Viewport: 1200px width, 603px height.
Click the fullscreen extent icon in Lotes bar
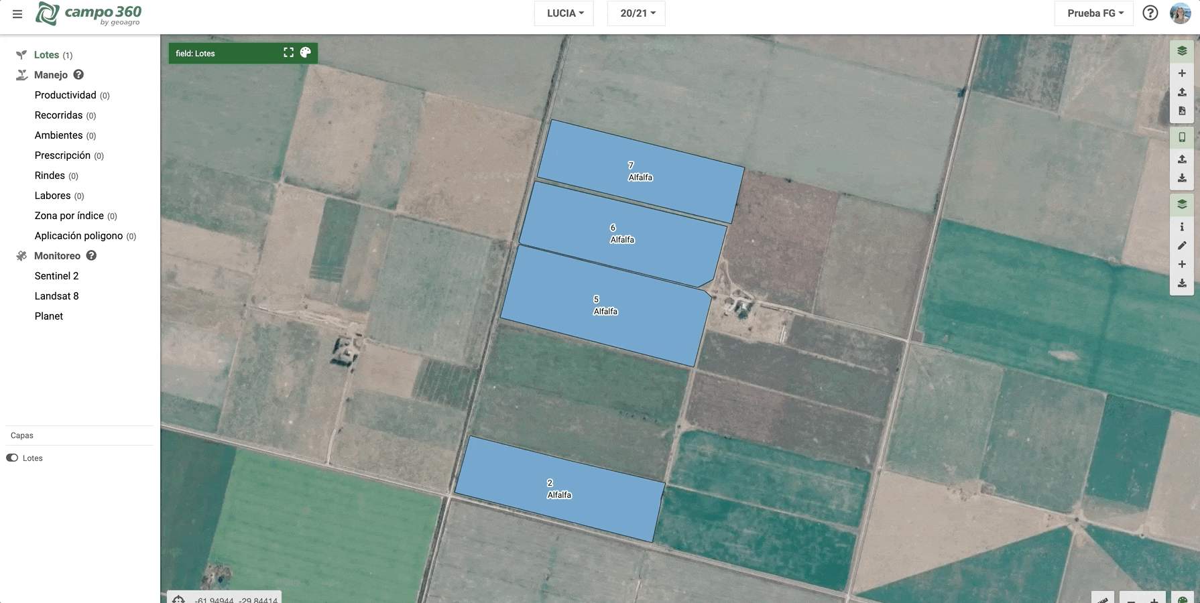(x=288, y=53)
